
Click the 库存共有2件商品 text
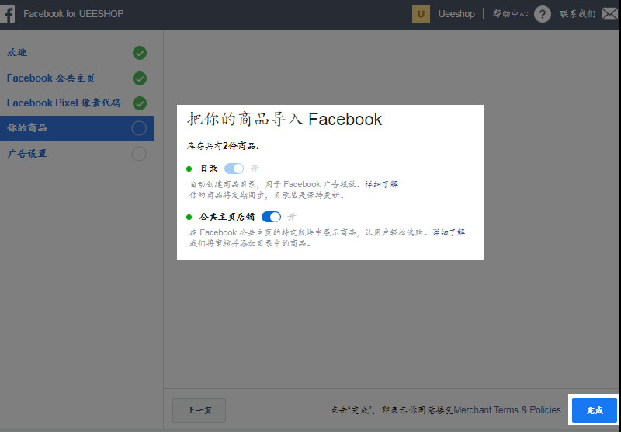tap(224, 146)
